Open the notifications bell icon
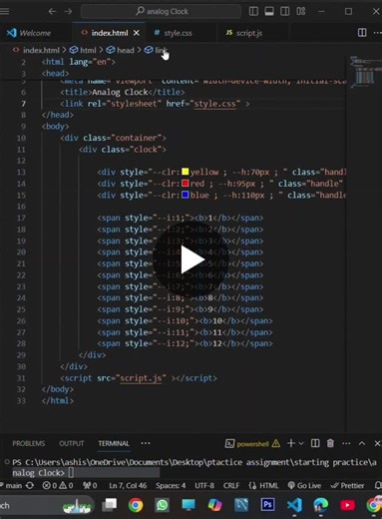 [378, 485]
